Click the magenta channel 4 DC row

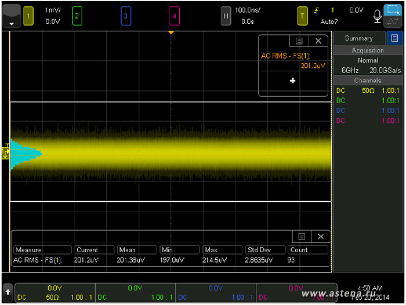[368, 121]
